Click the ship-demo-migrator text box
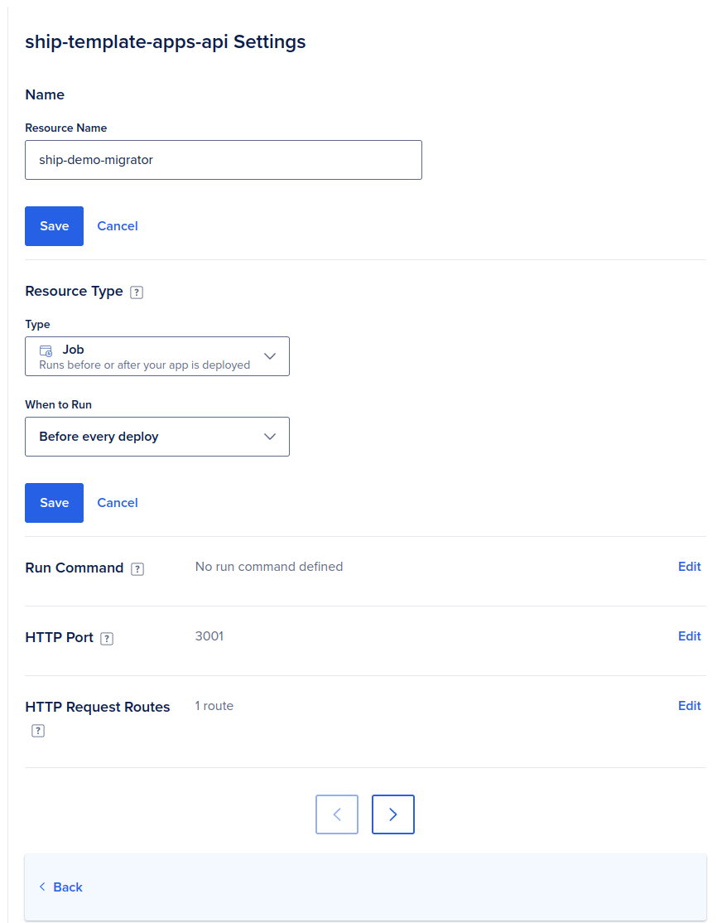This screenshot has width=717, height=923. (224, 159)
